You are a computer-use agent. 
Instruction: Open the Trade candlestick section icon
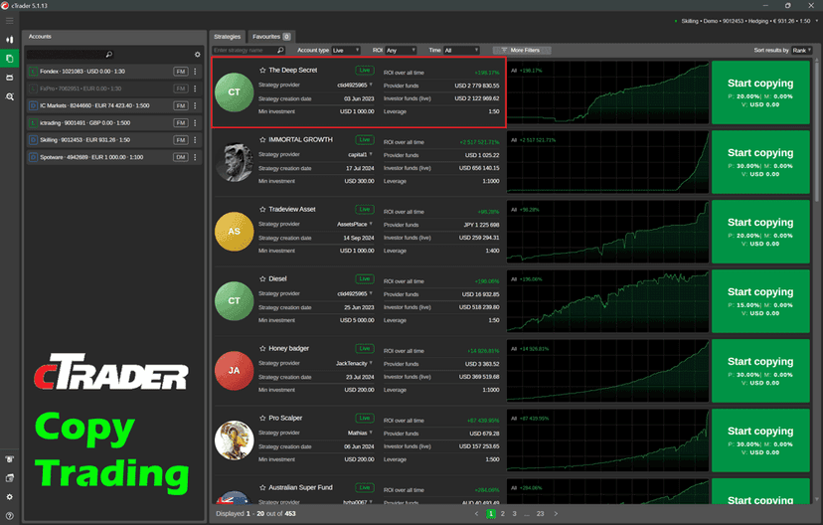[10, 40]
